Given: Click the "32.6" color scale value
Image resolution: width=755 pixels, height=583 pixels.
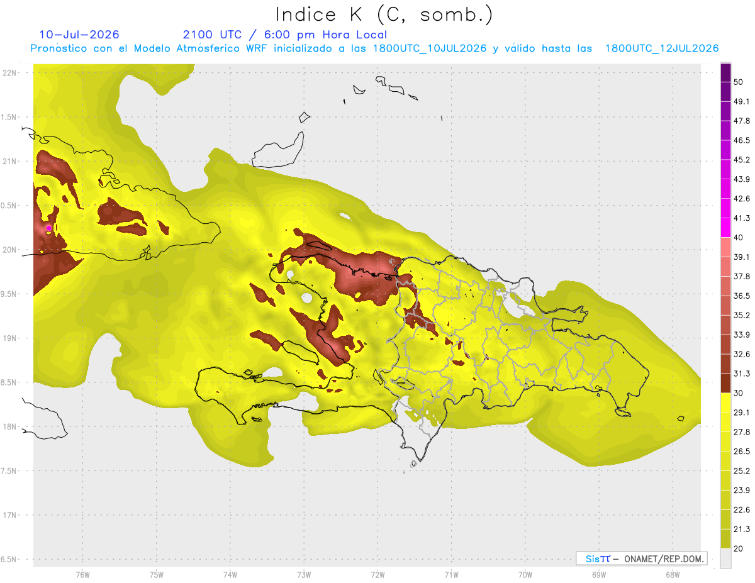Looking at the screenshot, I should [742, 354].
